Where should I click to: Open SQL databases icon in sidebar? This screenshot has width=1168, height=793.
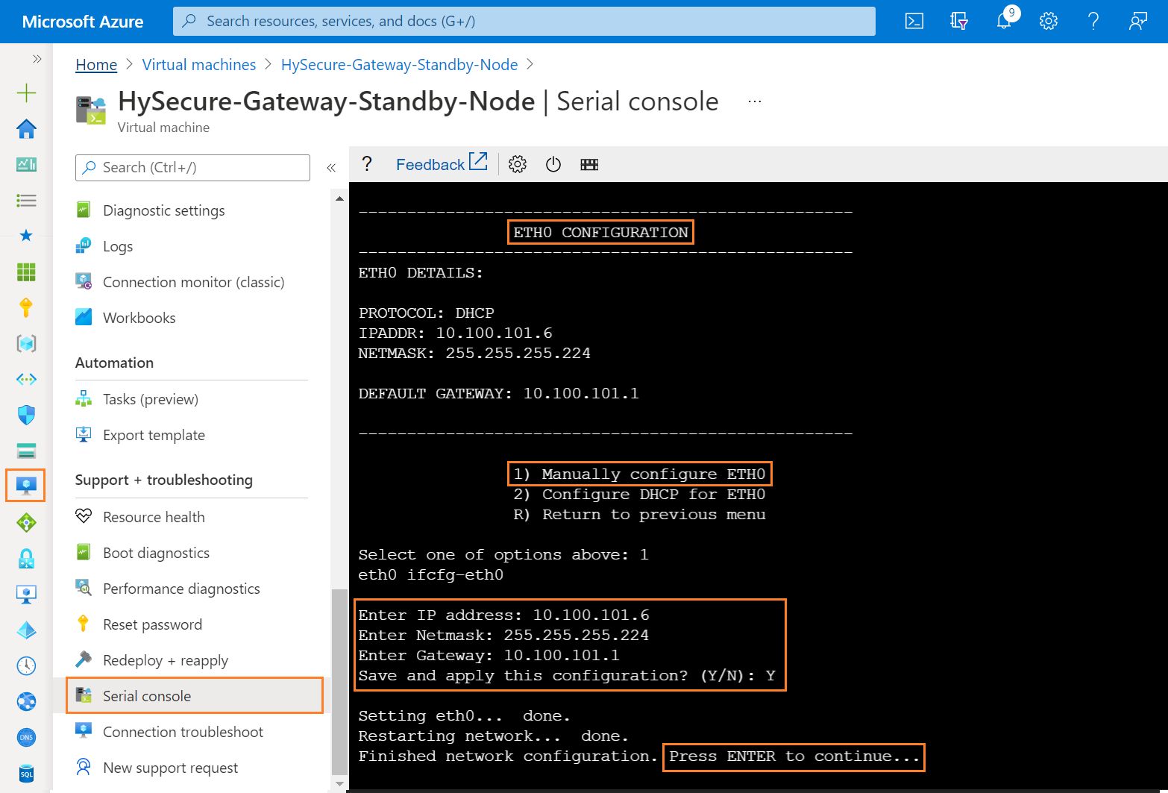coord(26,773)
